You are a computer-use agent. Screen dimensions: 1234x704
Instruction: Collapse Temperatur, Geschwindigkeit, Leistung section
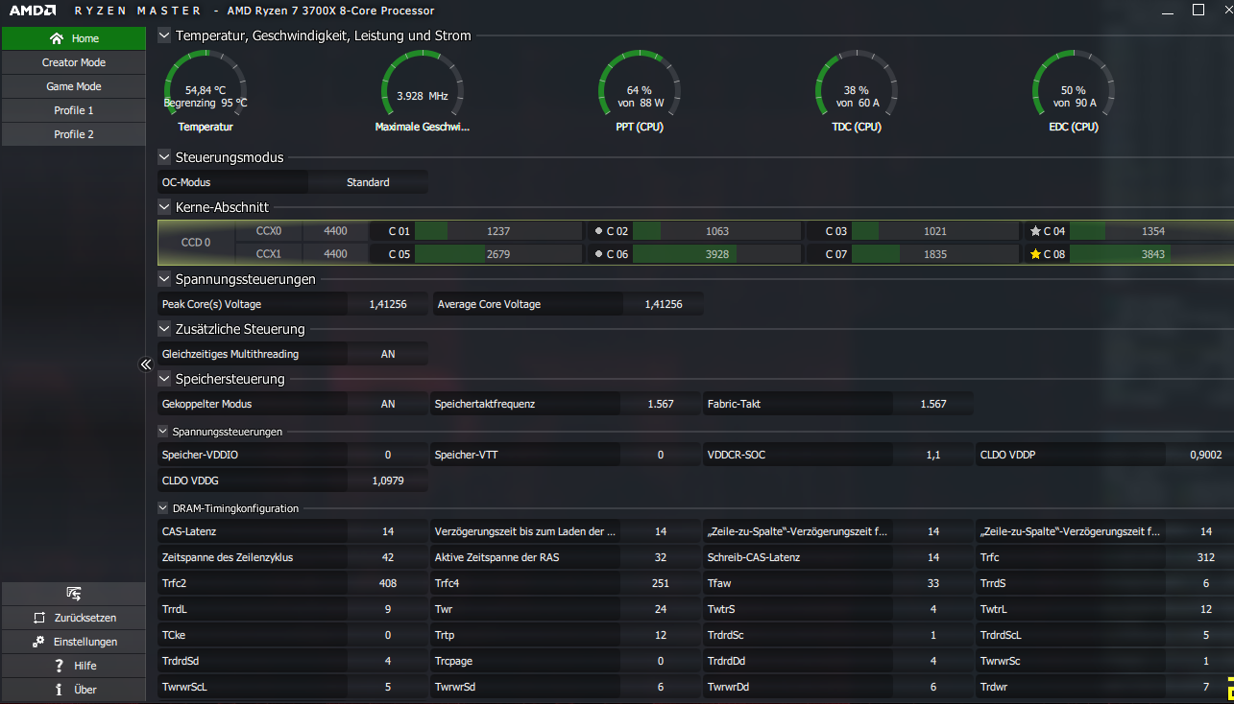tap(164, 35)
